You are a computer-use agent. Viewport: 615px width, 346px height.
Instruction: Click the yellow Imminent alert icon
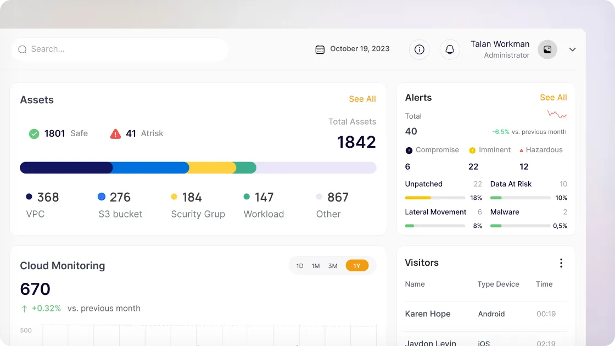(472, 150)
